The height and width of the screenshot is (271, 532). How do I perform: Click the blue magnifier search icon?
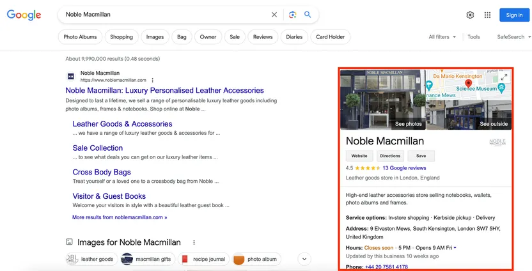[308, 15]
